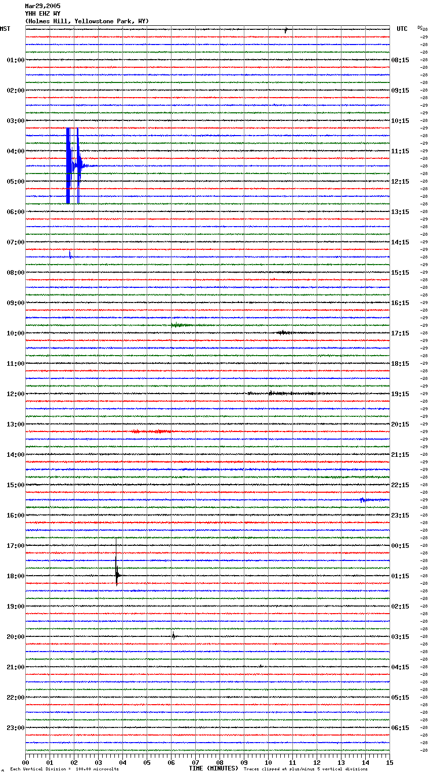Click the "01:00" MST hour label

[16, 60]
